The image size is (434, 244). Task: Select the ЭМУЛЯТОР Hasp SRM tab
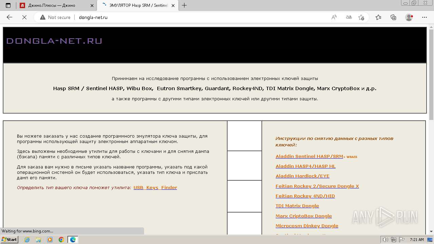point(138,5)
